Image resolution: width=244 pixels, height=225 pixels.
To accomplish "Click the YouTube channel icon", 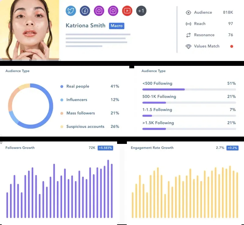I will pyautogui.click(x=127, y=11).
